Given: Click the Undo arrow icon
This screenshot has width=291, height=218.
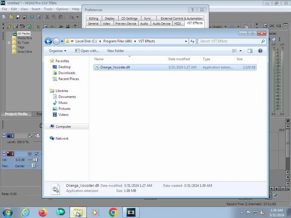Looking at the screenshot, I should pos(71,17).
